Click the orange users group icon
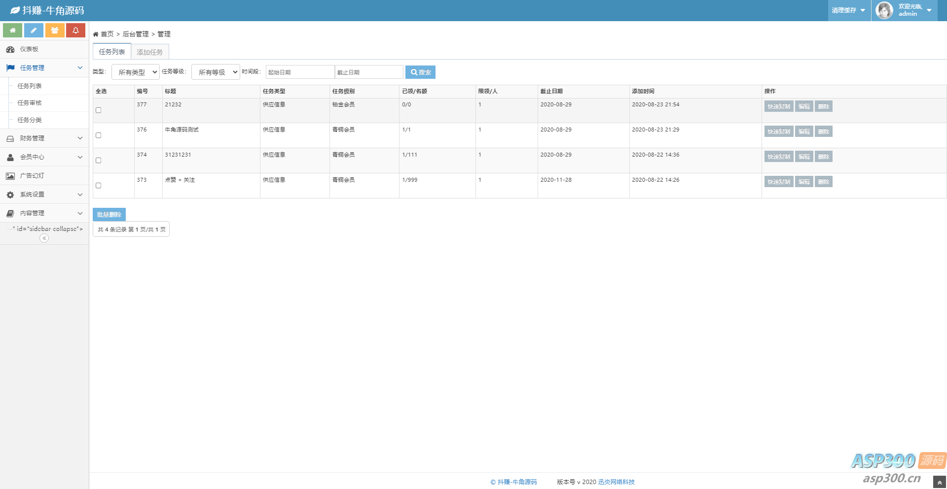Viewport: 947px width, 489px height. [x=55, y=31]
